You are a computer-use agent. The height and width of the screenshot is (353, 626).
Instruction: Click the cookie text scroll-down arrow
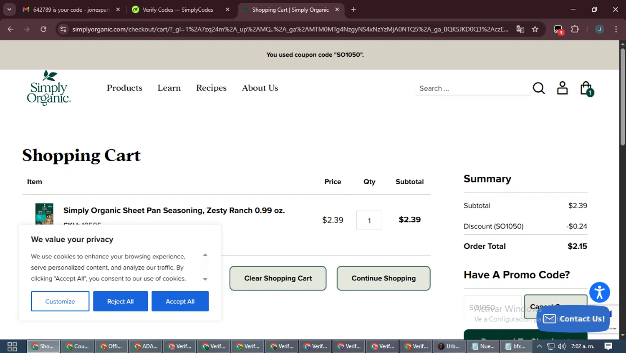[x=205, y=280]
